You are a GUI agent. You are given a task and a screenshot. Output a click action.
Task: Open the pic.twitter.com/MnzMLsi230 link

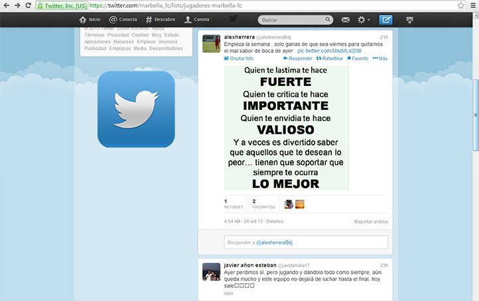coord(329,51)
